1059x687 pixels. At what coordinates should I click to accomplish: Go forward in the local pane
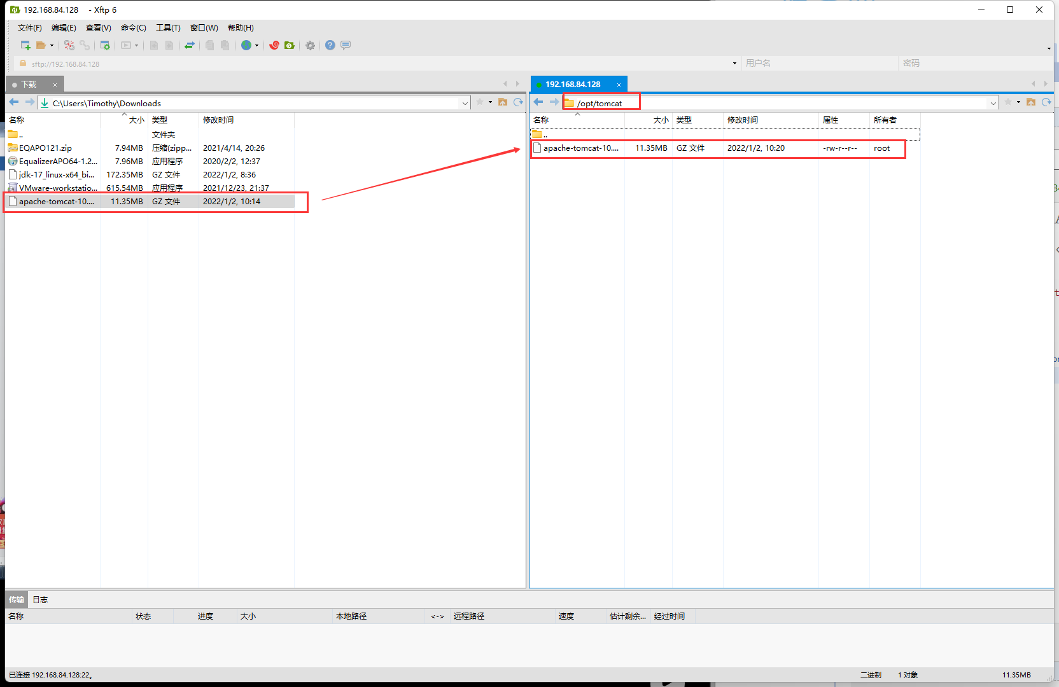29,102
